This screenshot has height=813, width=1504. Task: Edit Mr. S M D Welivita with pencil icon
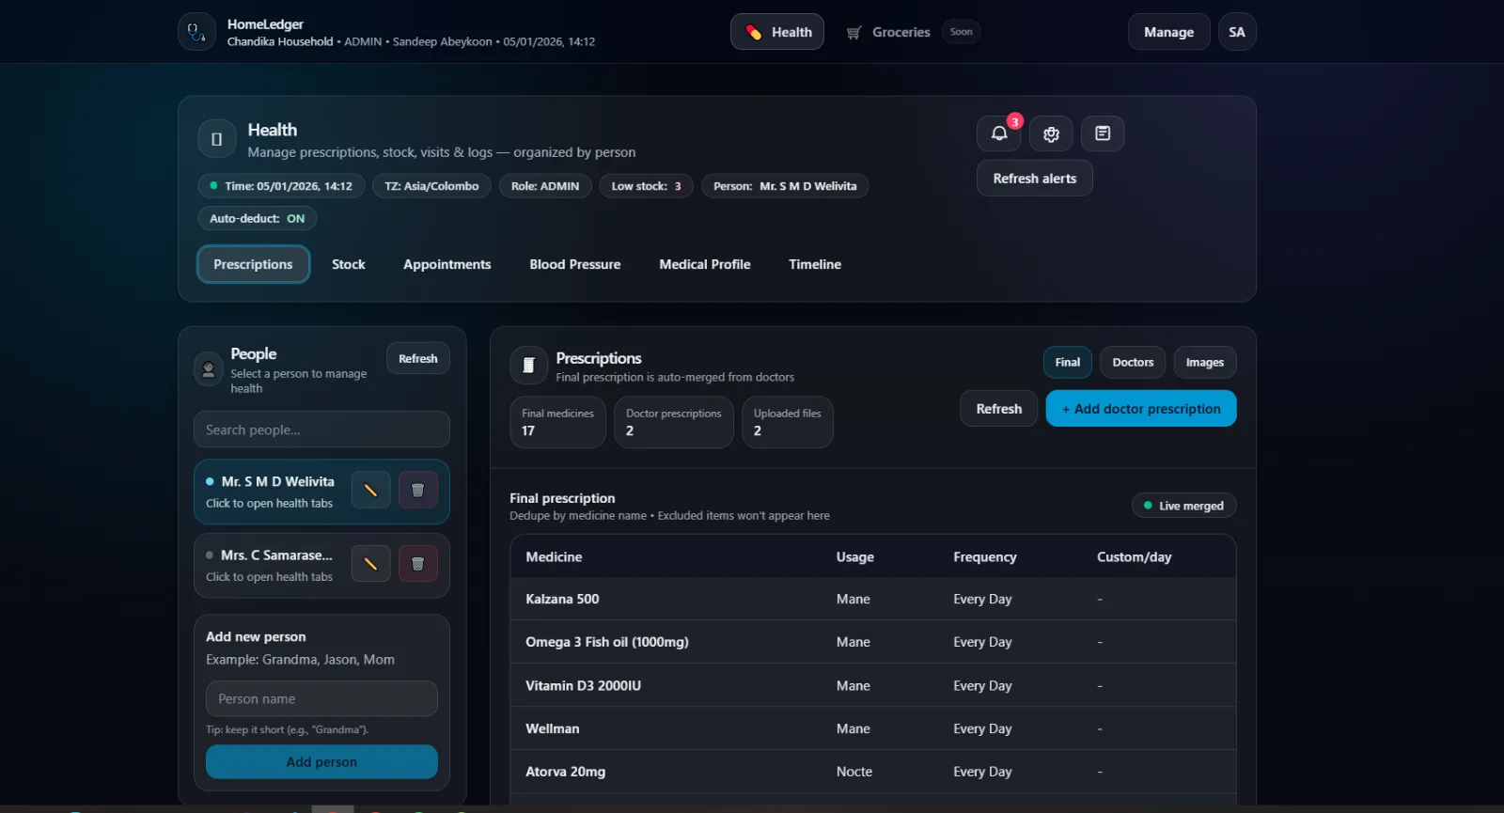[x=370, y=490]
